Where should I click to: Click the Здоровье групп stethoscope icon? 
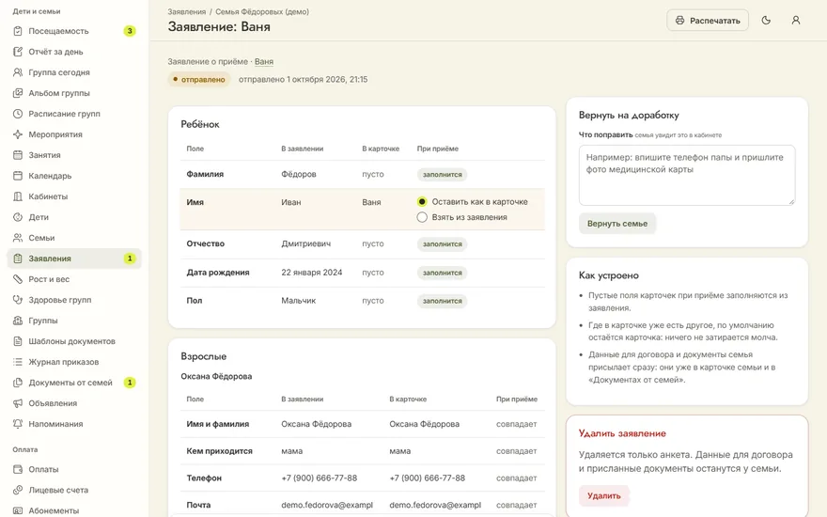pos(18,300)
